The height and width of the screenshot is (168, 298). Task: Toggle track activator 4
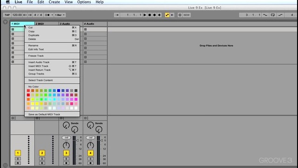click(x=90, y=153)
